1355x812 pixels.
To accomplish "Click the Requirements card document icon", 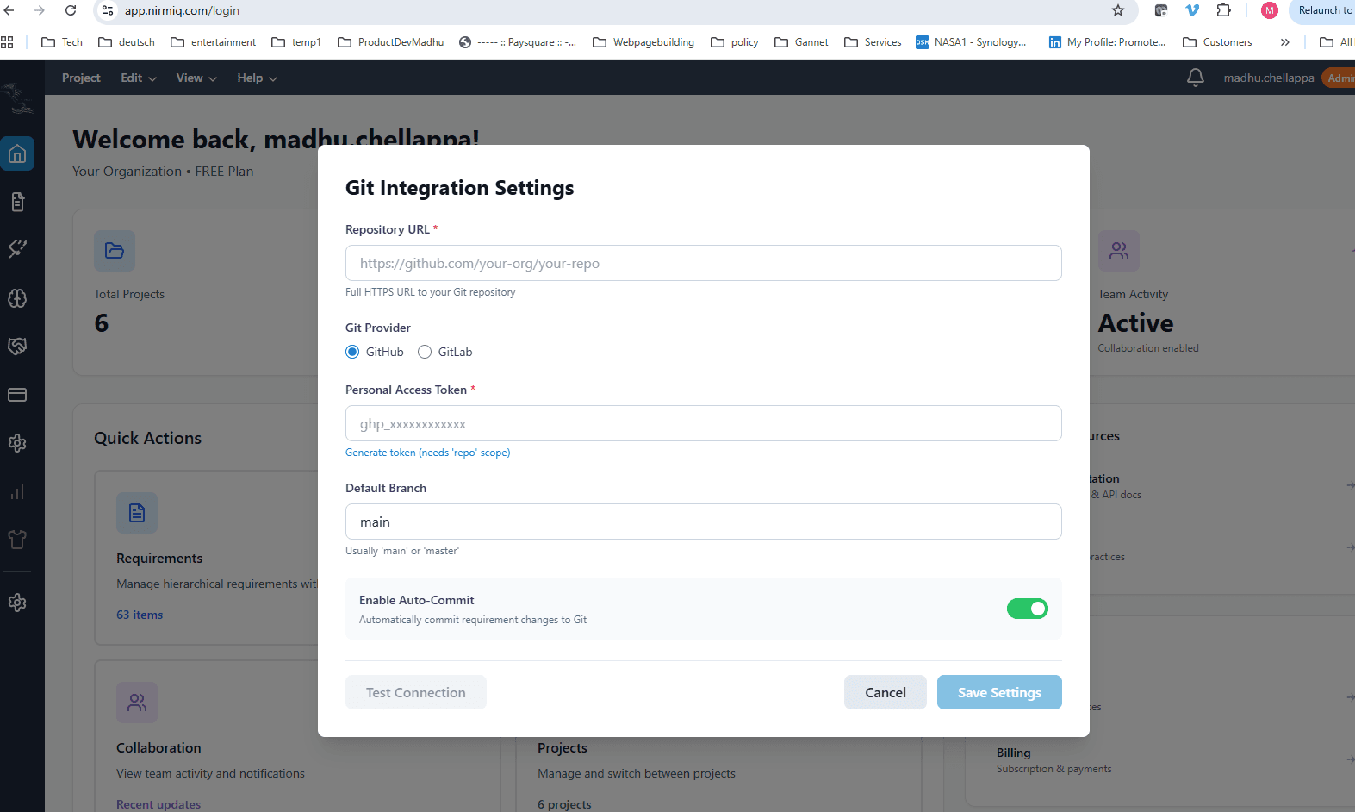I will 137,513.
